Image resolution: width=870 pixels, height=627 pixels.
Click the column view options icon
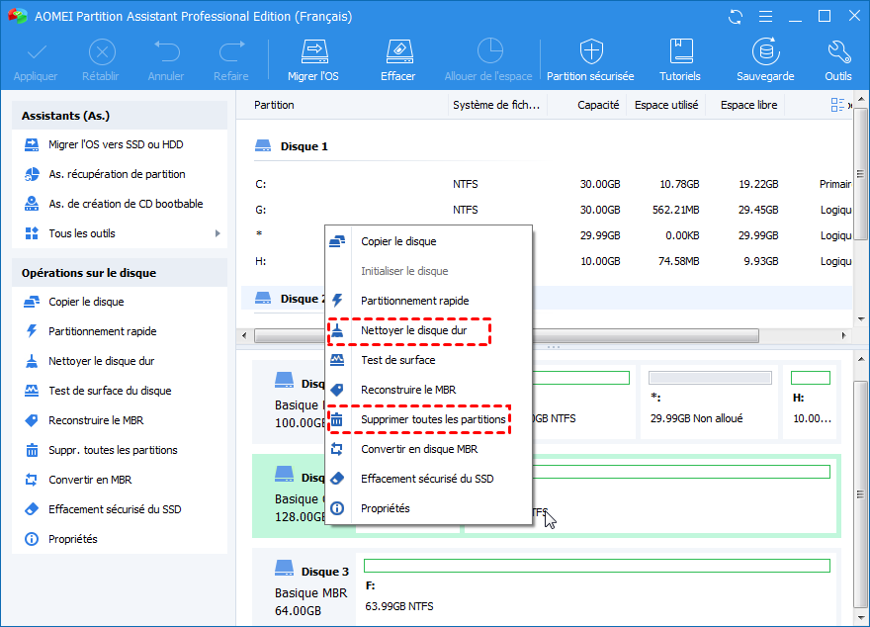(837, 105)
